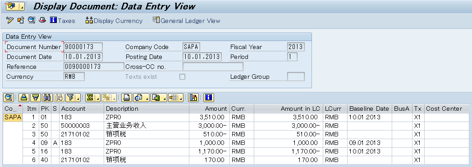The image size is (472, 167).
Task: Click the Select Individual Item magnifier icon
Action: [x=32, y=20]
